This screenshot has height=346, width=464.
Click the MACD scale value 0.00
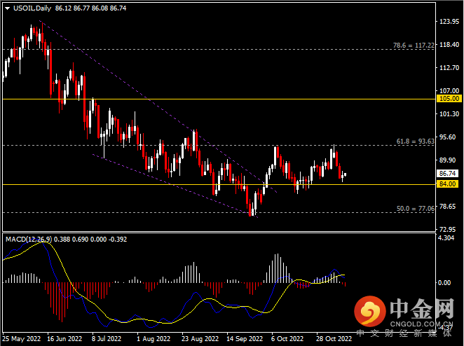click(444, 283)
